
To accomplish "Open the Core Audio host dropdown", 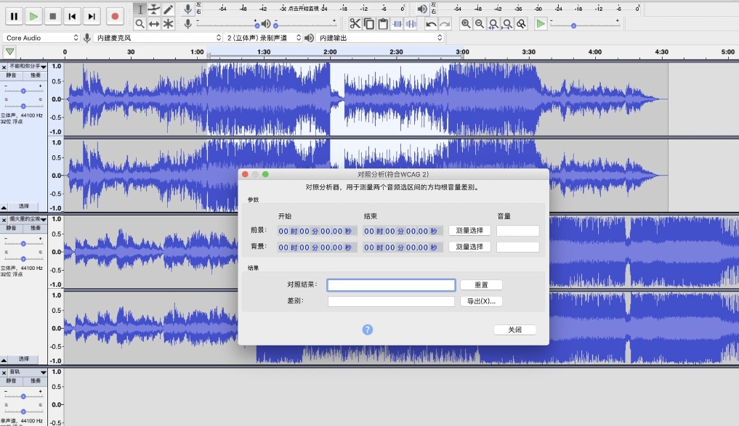I will [x=41, y=38].
